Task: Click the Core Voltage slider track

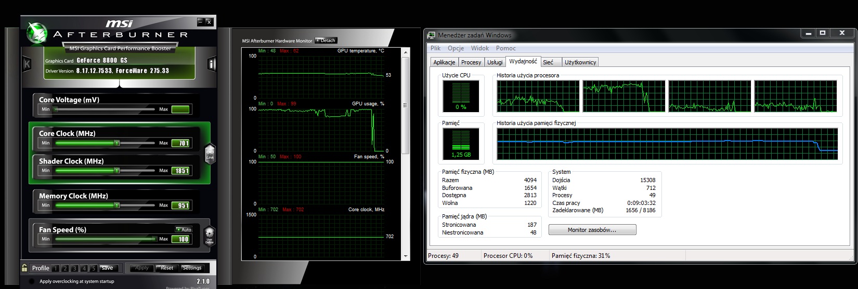Action: tap(105, 109)
